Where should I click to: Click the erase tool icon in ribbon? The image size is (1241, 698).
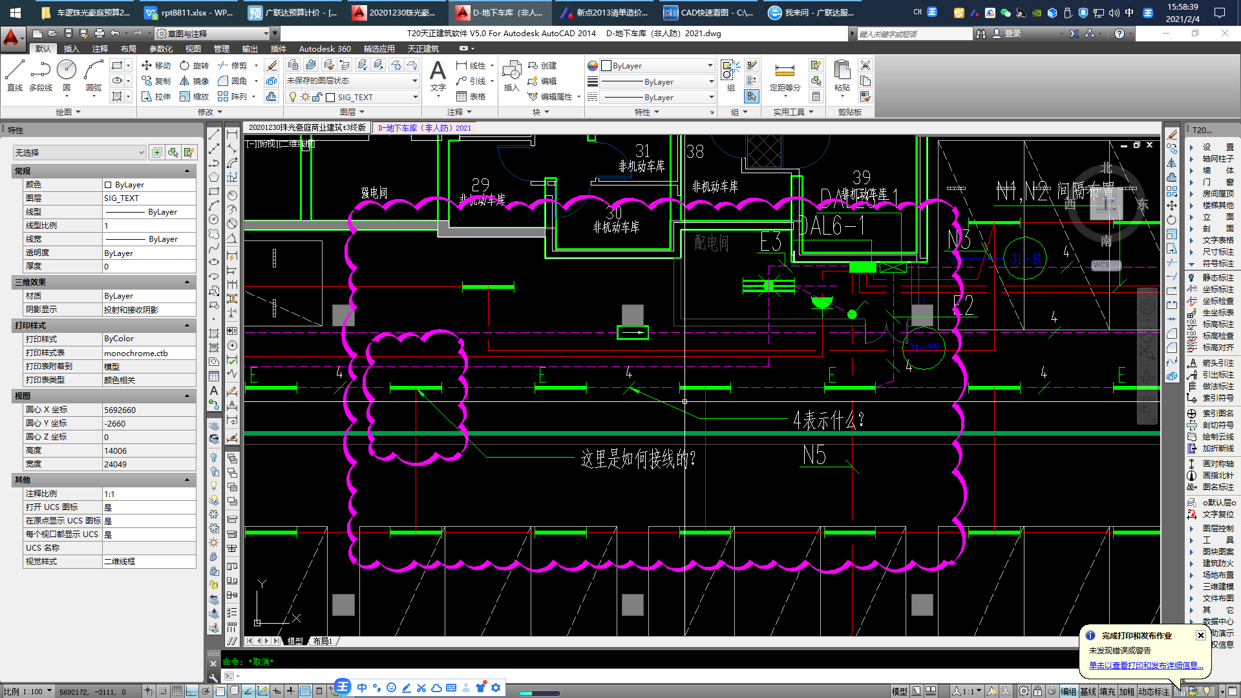(x=272, y=65)
